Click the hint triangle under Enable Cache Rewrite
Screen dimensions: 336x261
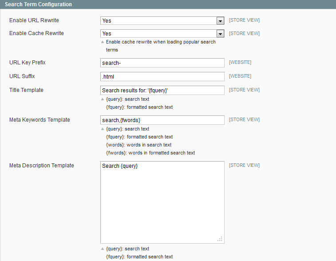tap(103, 42)
